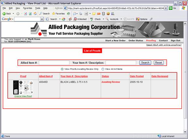
Task: Open the View menu
Action: (18, 8)
